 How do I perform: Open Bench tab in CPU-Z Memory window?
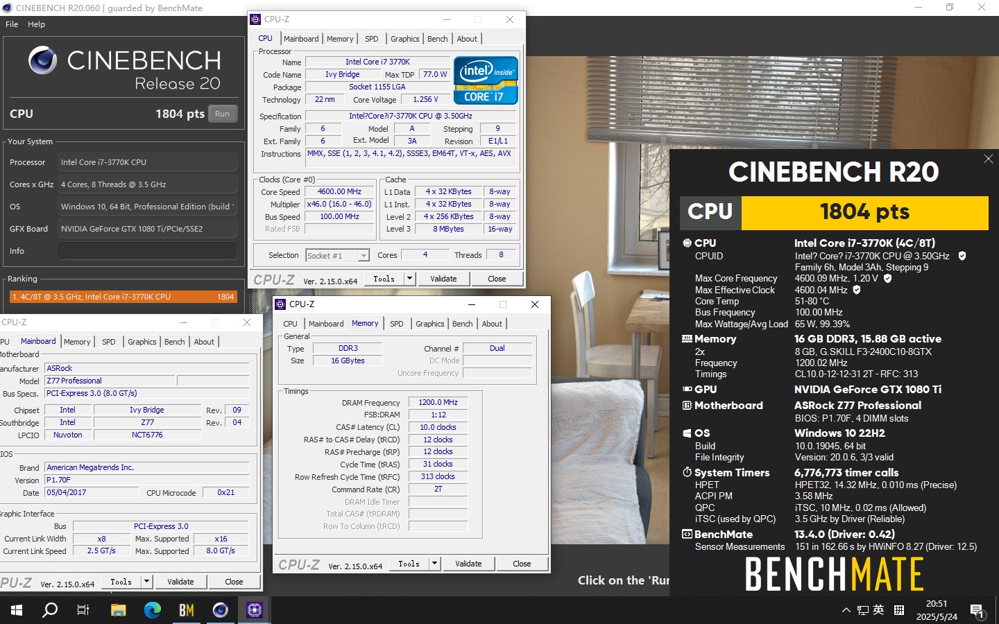pos(462,324)
